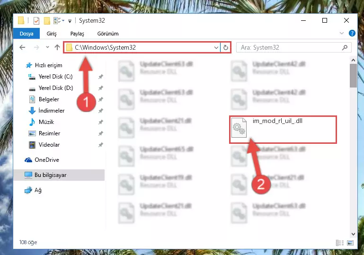This screenshot has height=255, width=364.
Task: Open the blue Help question mark icon
Action: tap(352, 33)
